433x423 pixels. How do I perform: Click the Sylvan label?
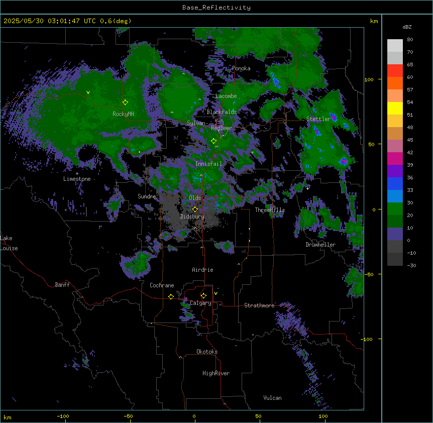[196, 123]
